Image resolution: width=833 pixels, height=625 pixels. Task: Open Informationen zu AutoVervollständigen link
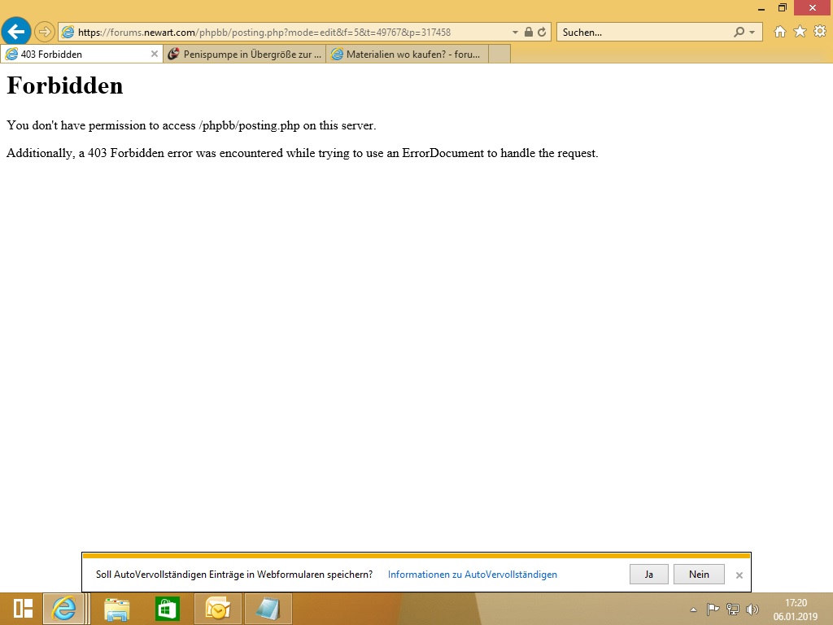point(473,575)
